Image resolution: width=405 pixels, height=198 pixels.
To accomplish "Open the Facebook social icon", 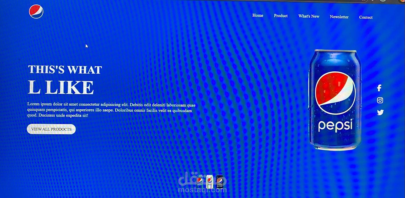I will [379, 88].
